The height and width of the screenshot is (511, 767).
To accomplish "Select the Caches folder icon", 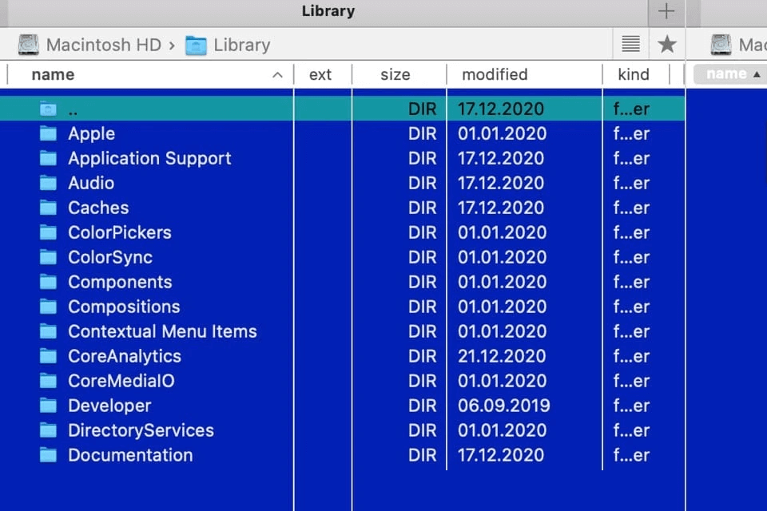I will 48,208.
